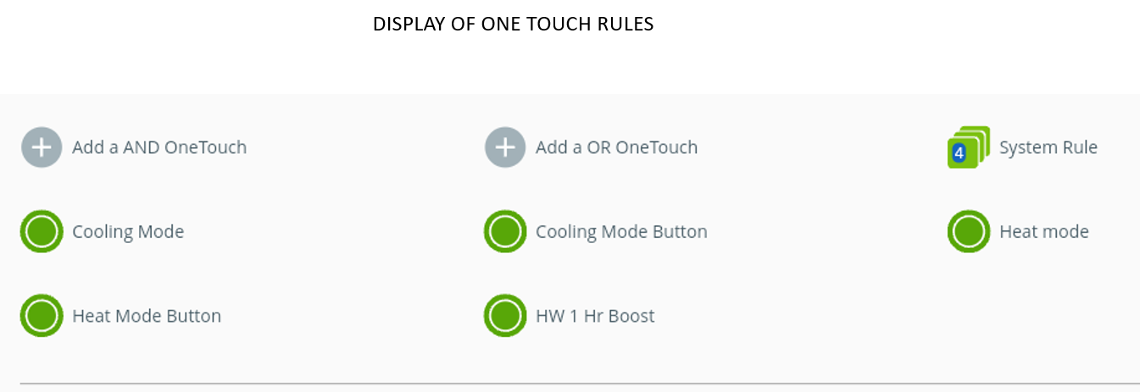The width and height of the screenshot is (1140, 392).
Task: Select the "Add a OR OneTouch" label
Action: pyautogui.click(x=616, y=147)
